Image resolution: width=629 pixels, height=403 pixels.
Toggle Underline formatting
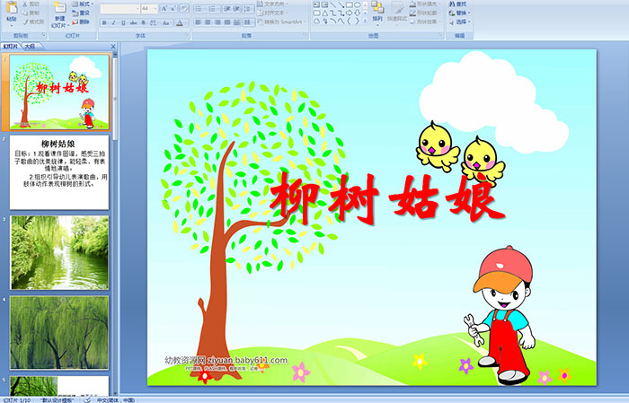pos(123,22)
